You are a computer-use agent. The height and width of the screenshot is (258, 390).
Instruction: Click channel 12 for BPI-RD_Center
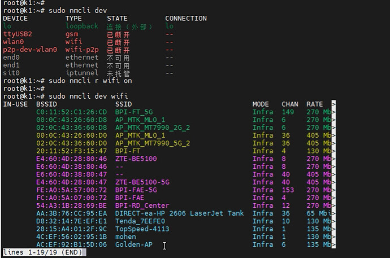(x=286, y=205)
